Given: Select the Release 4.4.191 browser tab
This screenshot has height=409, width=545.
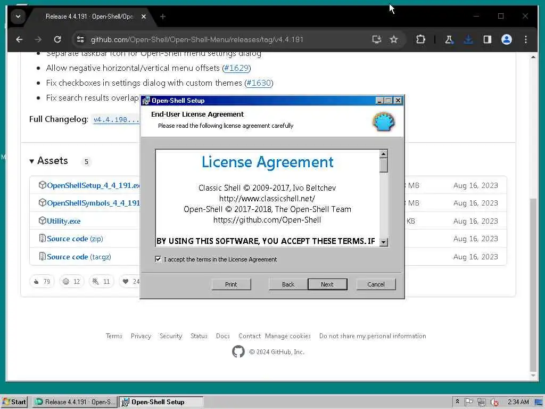Looking at the screenshot, I should pyautogui.click(x=89, y=17).
